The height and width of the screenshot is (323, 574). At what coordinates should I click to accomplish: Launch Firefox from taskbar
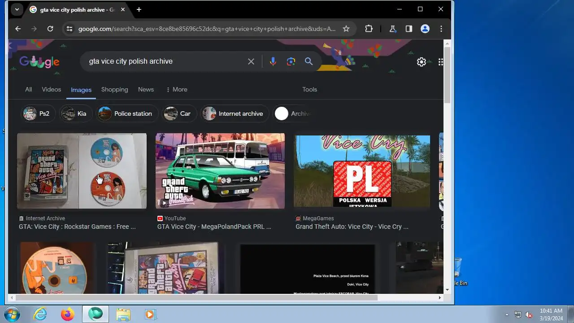point(68,314)
